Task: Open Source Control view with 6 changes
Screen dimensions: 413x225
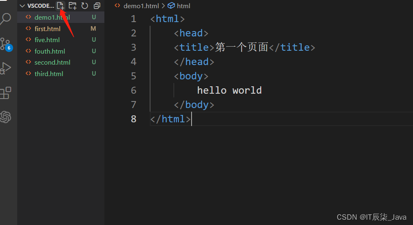Action: [6, 44]
